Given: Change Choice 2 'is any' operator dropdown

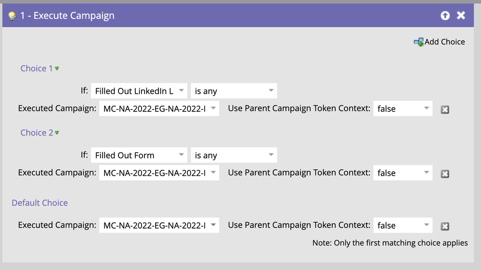Looking at the screenshot, I should (x=234, y=155).
